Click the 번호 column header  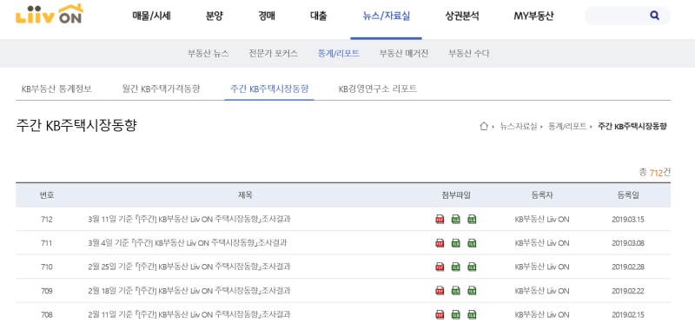[x=47, y=195]
